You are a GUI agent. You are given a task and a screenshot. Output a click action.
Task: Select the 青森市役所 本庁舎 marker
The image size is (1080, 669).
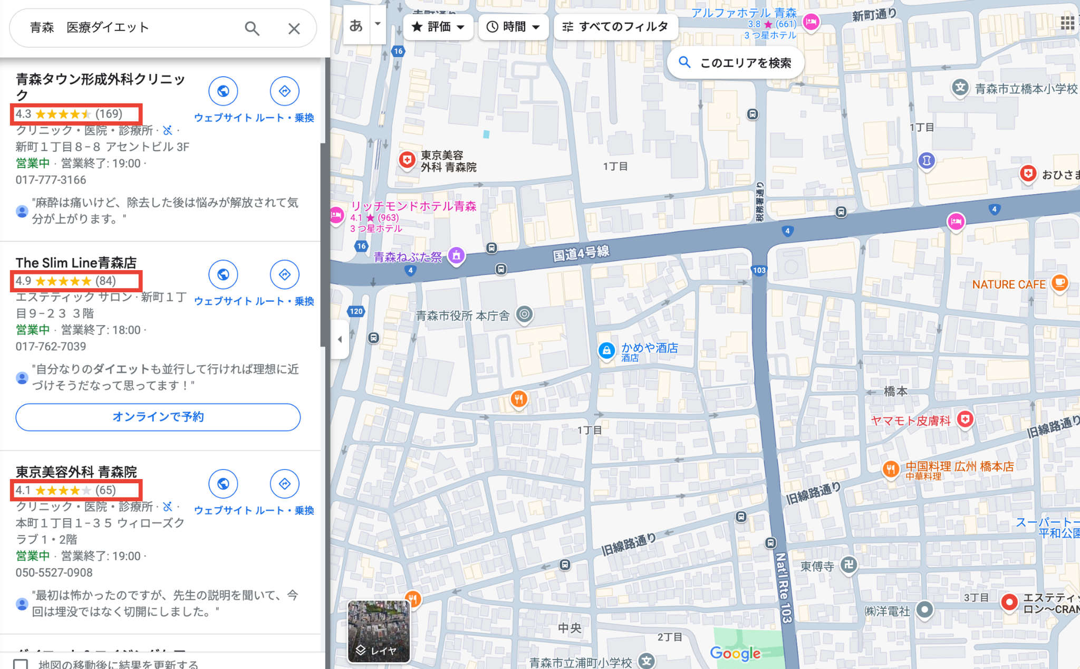[x=524, y=315]
